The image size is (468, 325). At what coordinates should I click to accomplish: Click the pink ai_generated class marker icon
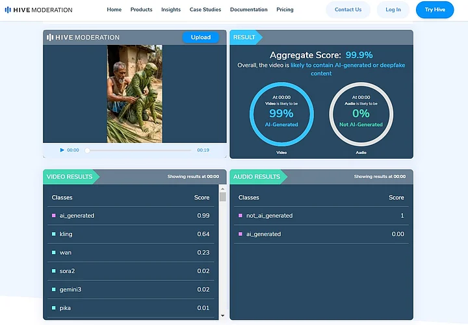click(x=54, y=216)
